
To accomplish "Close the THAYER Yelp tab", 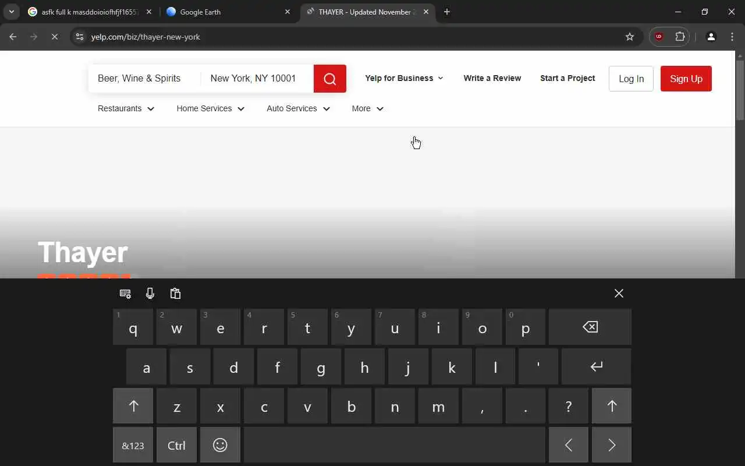I will (426, 12).
